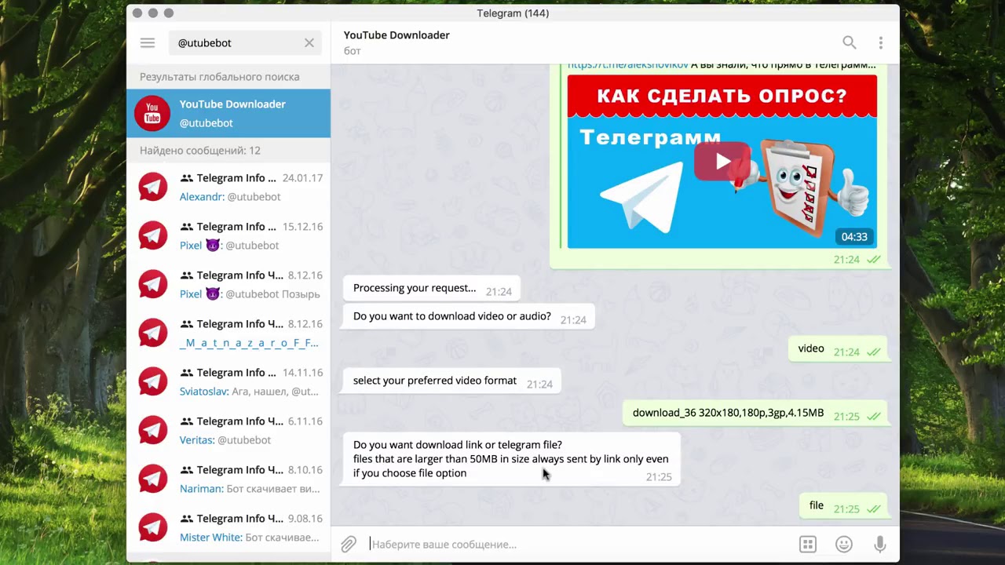
Task: Click Telegram avatar of Nariman result
Action: click(x=152, y=479)
